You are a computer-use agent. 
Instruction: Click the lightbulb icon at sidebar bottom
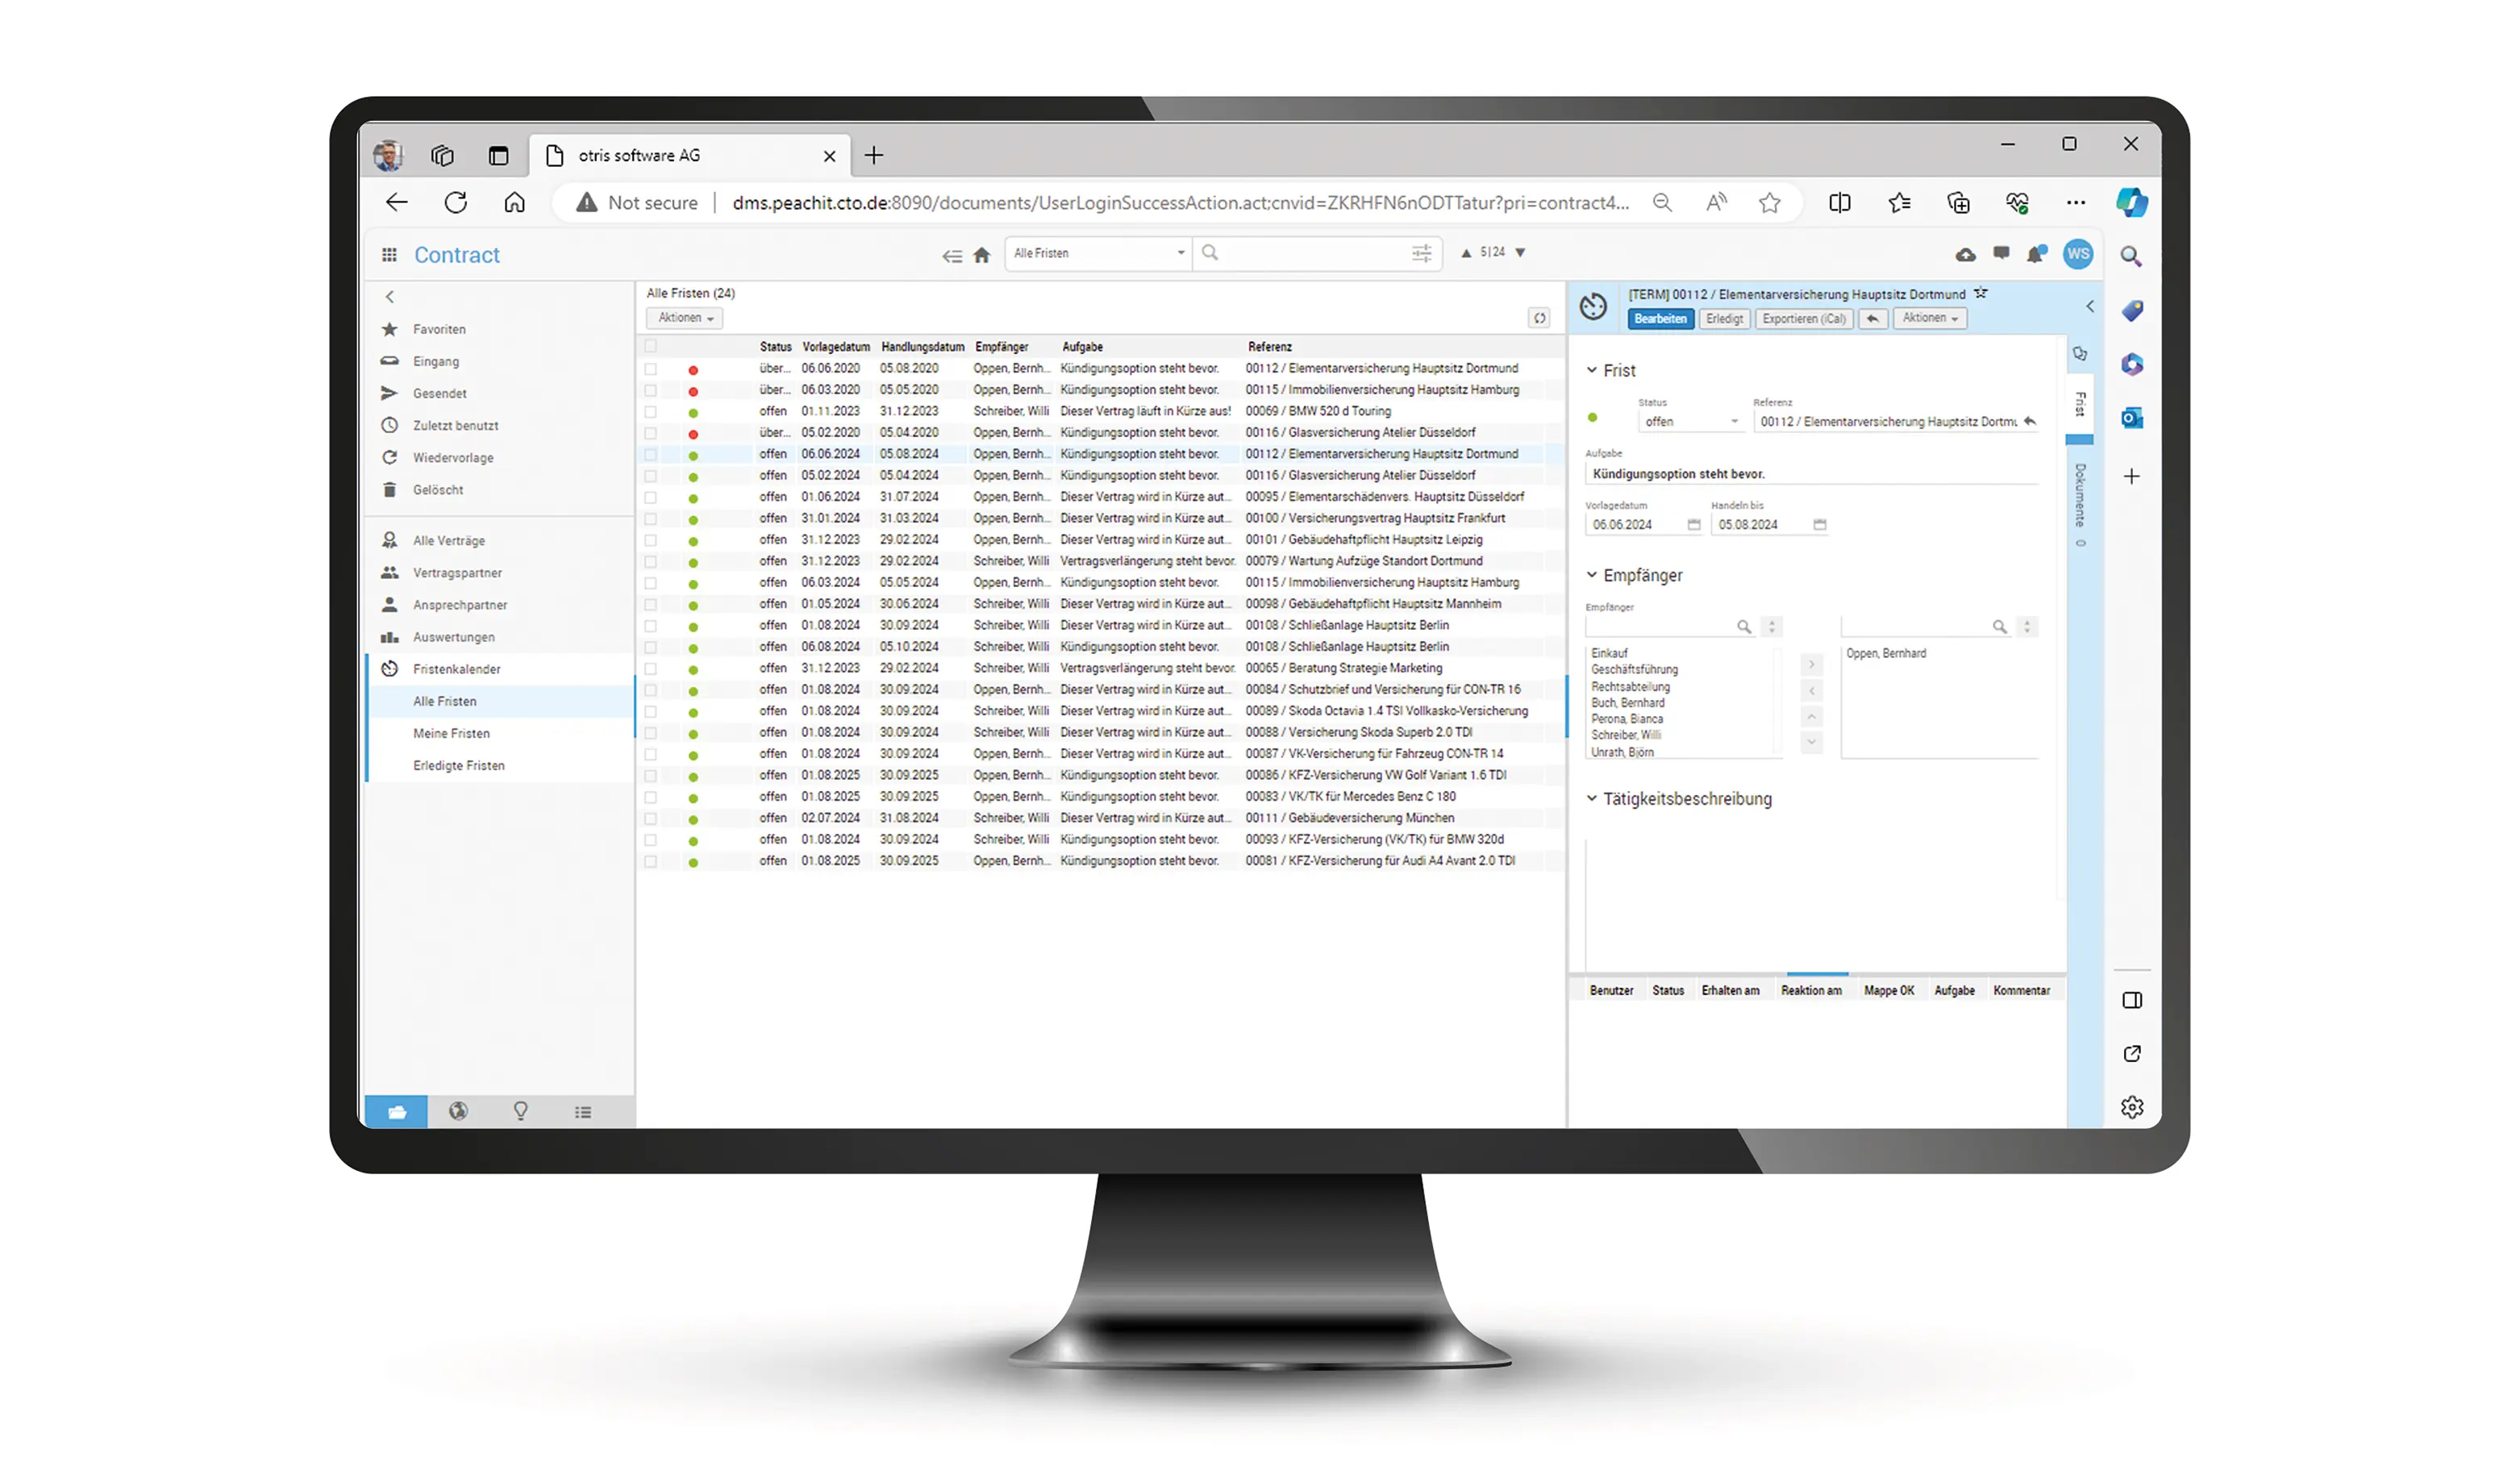pyautogui.click(x=520, y=1111)
